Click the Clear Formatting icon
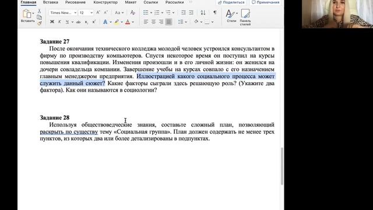Image resolution: width=373 pixels, height=210 pixels. (x=133, y=12)
